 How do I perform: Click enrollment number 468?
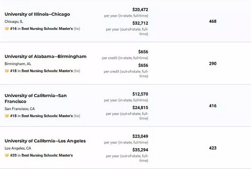click(213, 21)
